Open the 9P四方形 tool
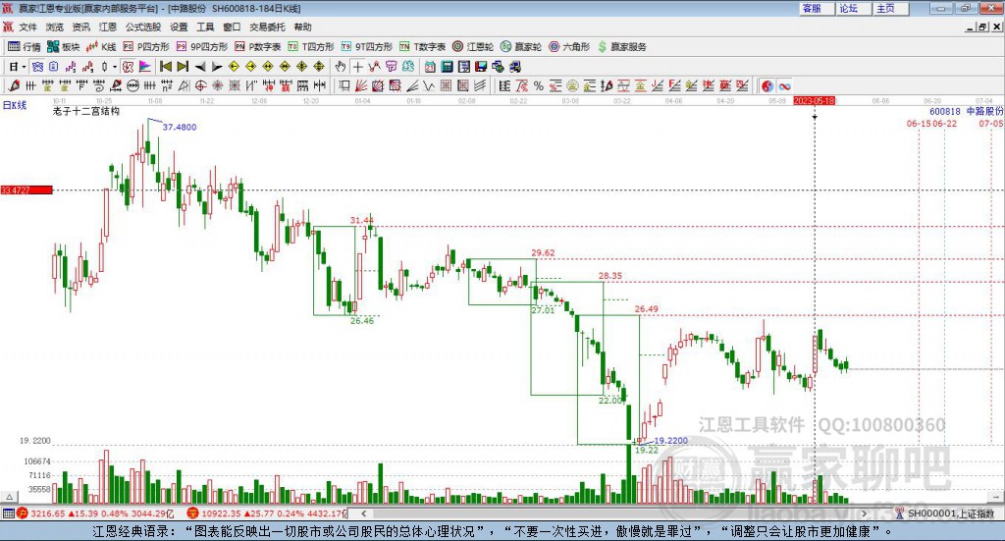 point(202,47)
